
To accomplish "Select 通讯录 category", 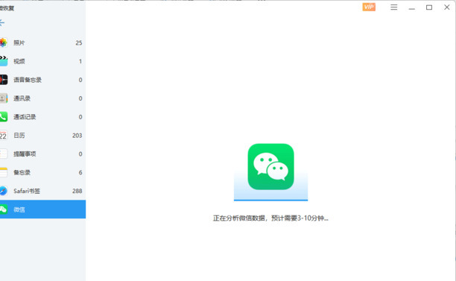I will [x=42, y=98].
